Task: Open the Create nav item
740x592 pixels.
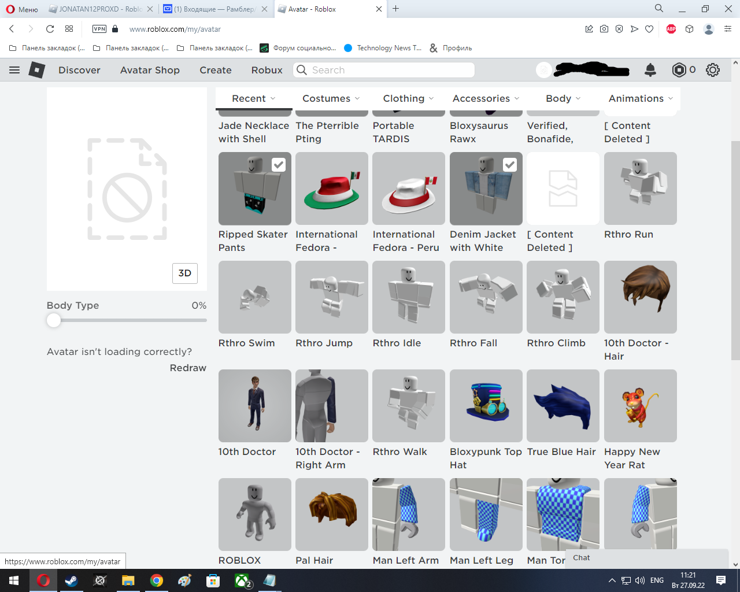Action: coord(216,70)
